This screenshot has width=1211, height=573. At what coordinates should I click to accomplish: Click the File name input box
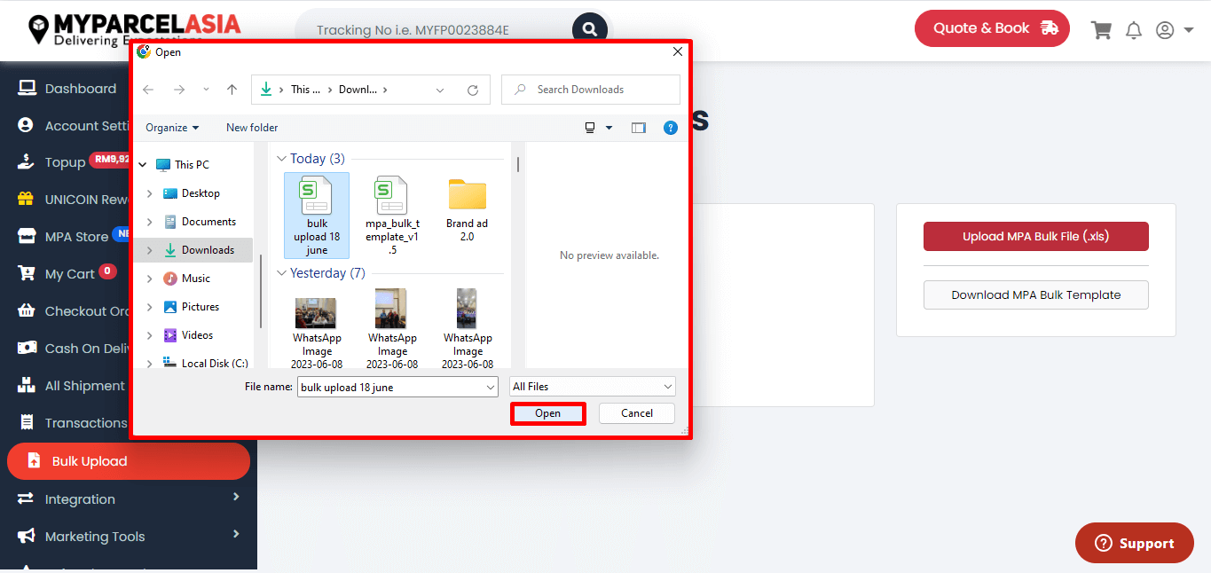(x=397, y=387)
